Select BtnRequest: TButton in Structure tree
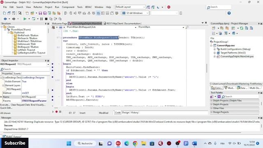The image size is (263, 148). pos(28,47)
